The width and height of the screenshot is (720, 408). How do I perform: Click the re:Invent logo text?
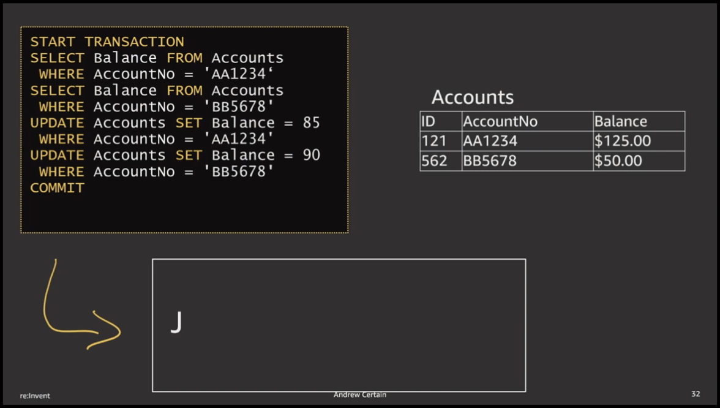point(35,396)
